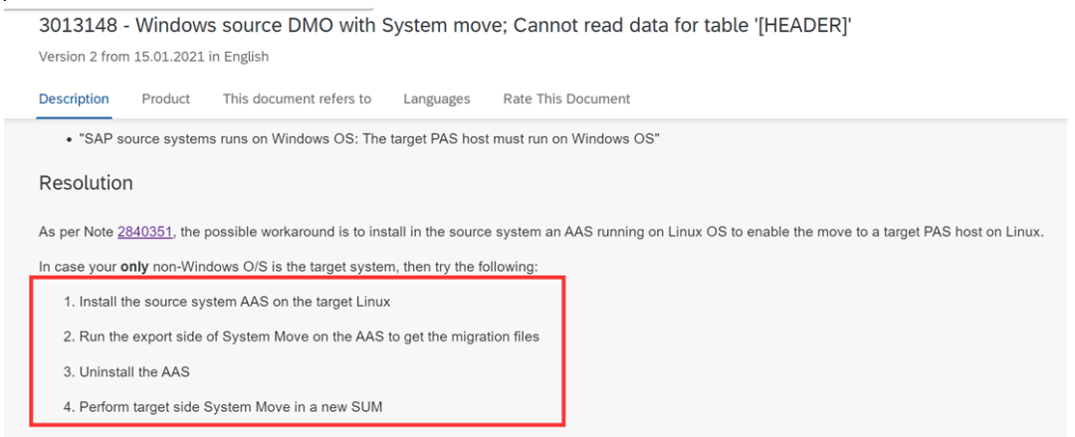Image resolution: width=1075 pixels, height=437 pixels.
Task: Click the 'In case your only non-Windows' line
Action: click(289, 267)
